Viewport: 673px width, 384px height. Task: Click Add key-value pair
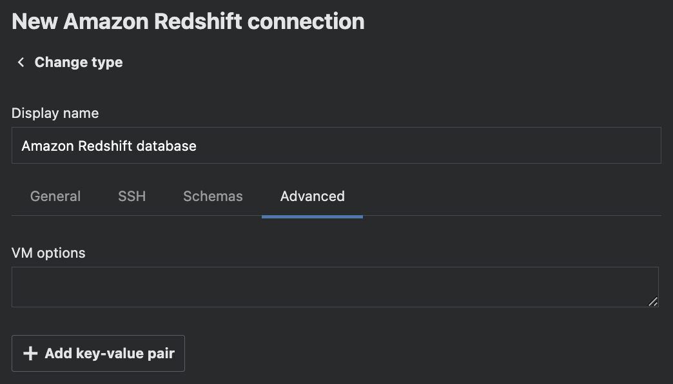98,353
